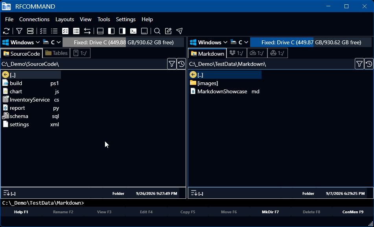
Task: Click the checklist select-all toolbar icon
Action: (x=43, y=31)
